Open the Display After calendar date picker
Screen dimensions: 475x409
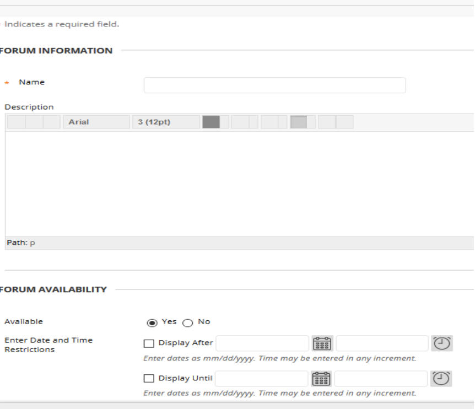(321, 343)
